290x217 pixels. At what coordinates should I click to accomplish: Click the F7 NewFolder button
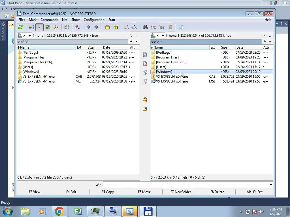pyautogui.click(x=181, y=192)
